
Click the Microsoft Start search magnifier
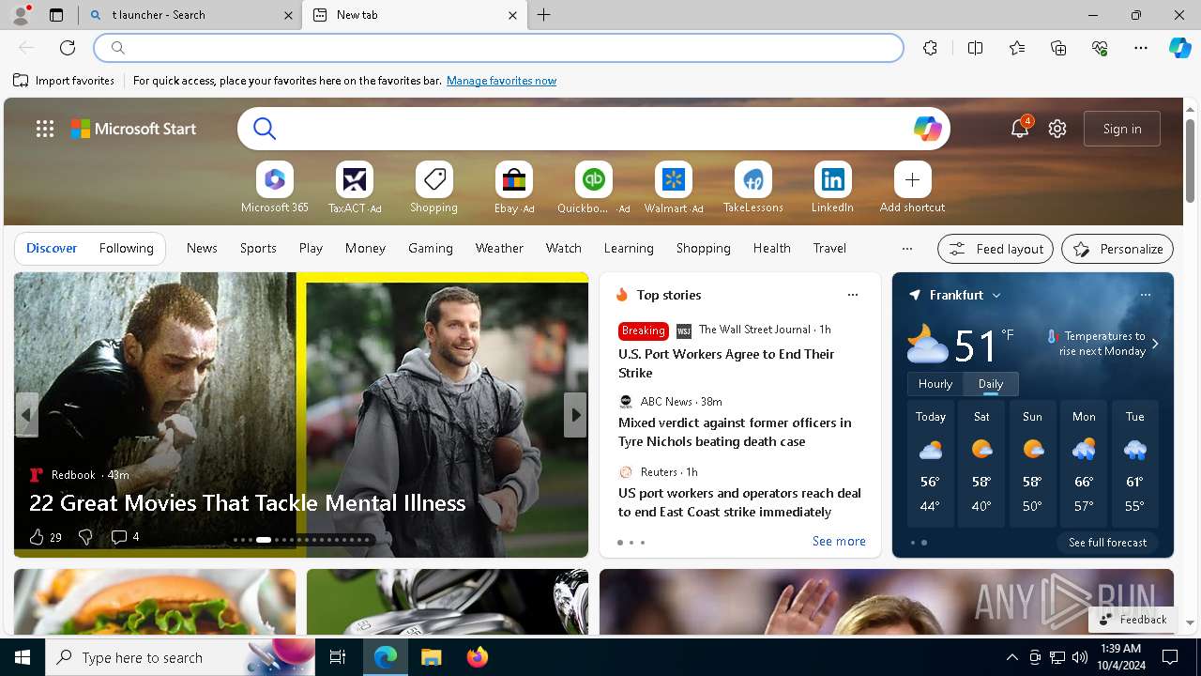tap(265, 129)
